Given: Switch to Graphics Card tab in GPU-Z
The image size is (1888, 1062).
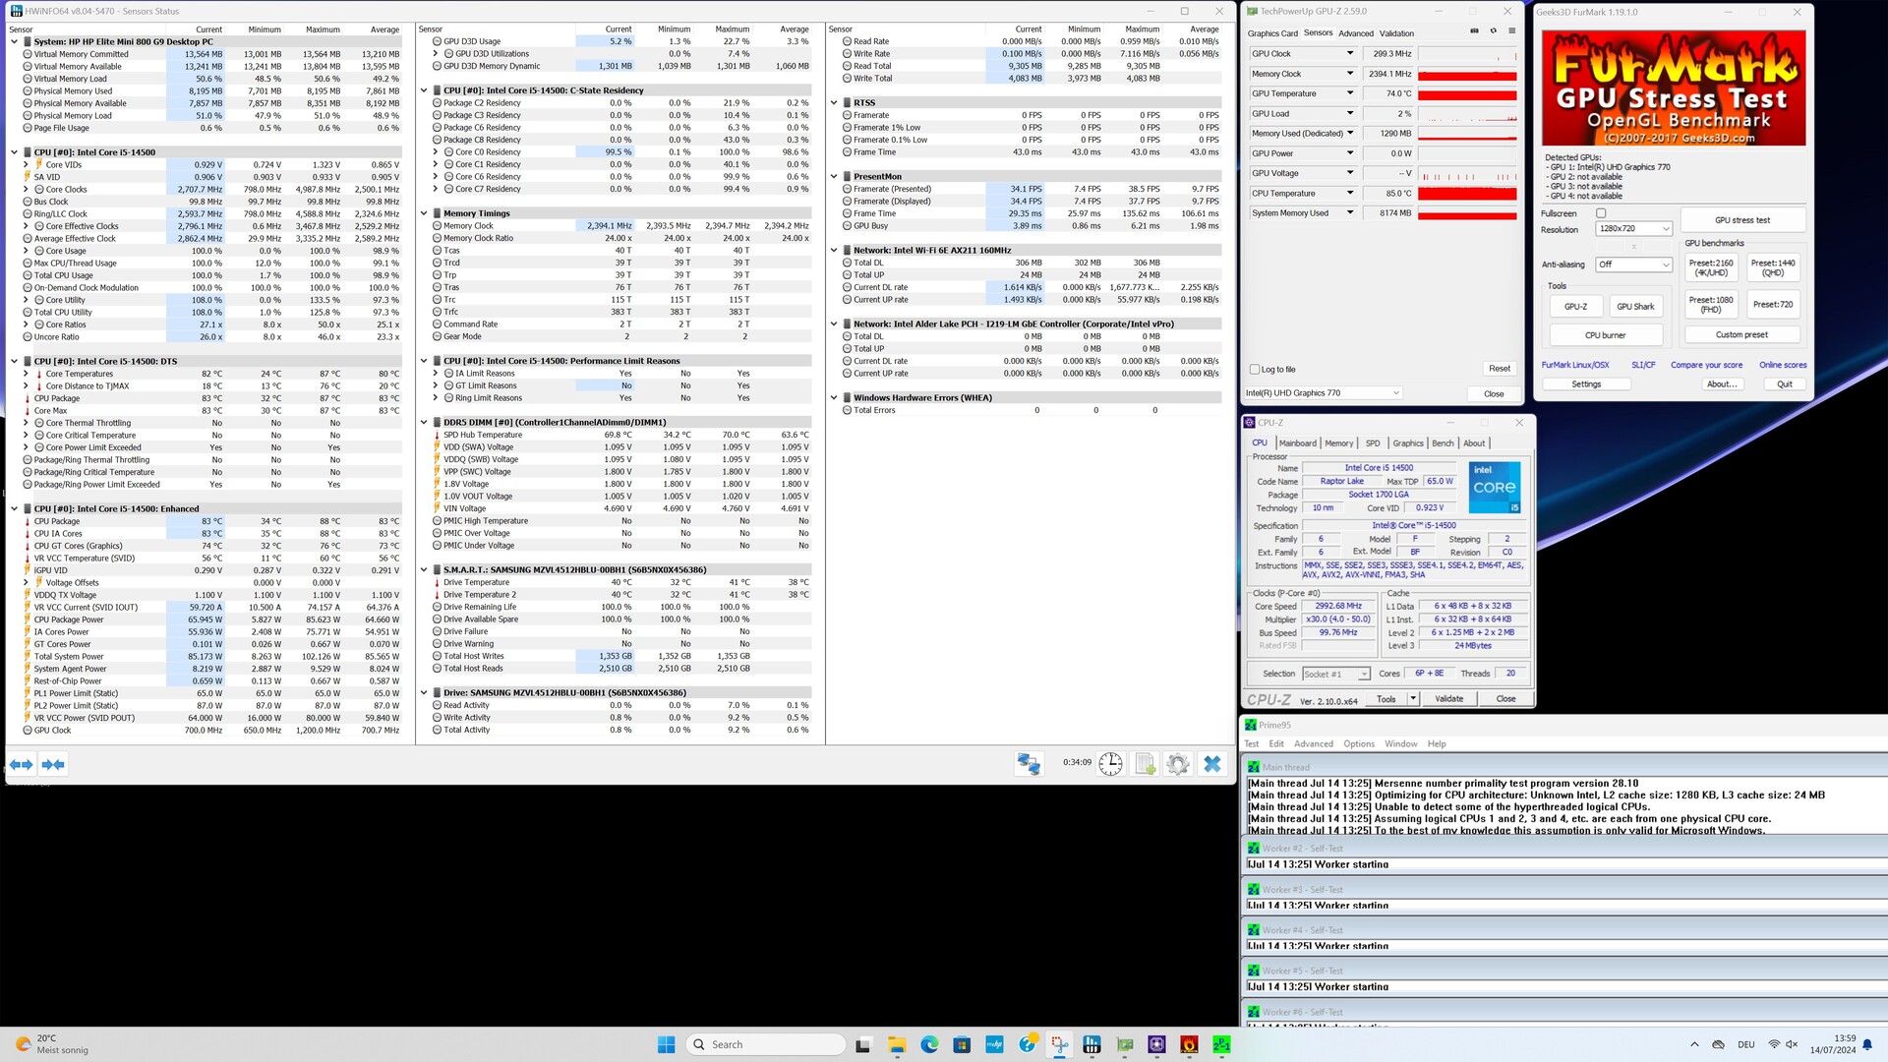Looking at the screenshot, I should click(1272, 33).
